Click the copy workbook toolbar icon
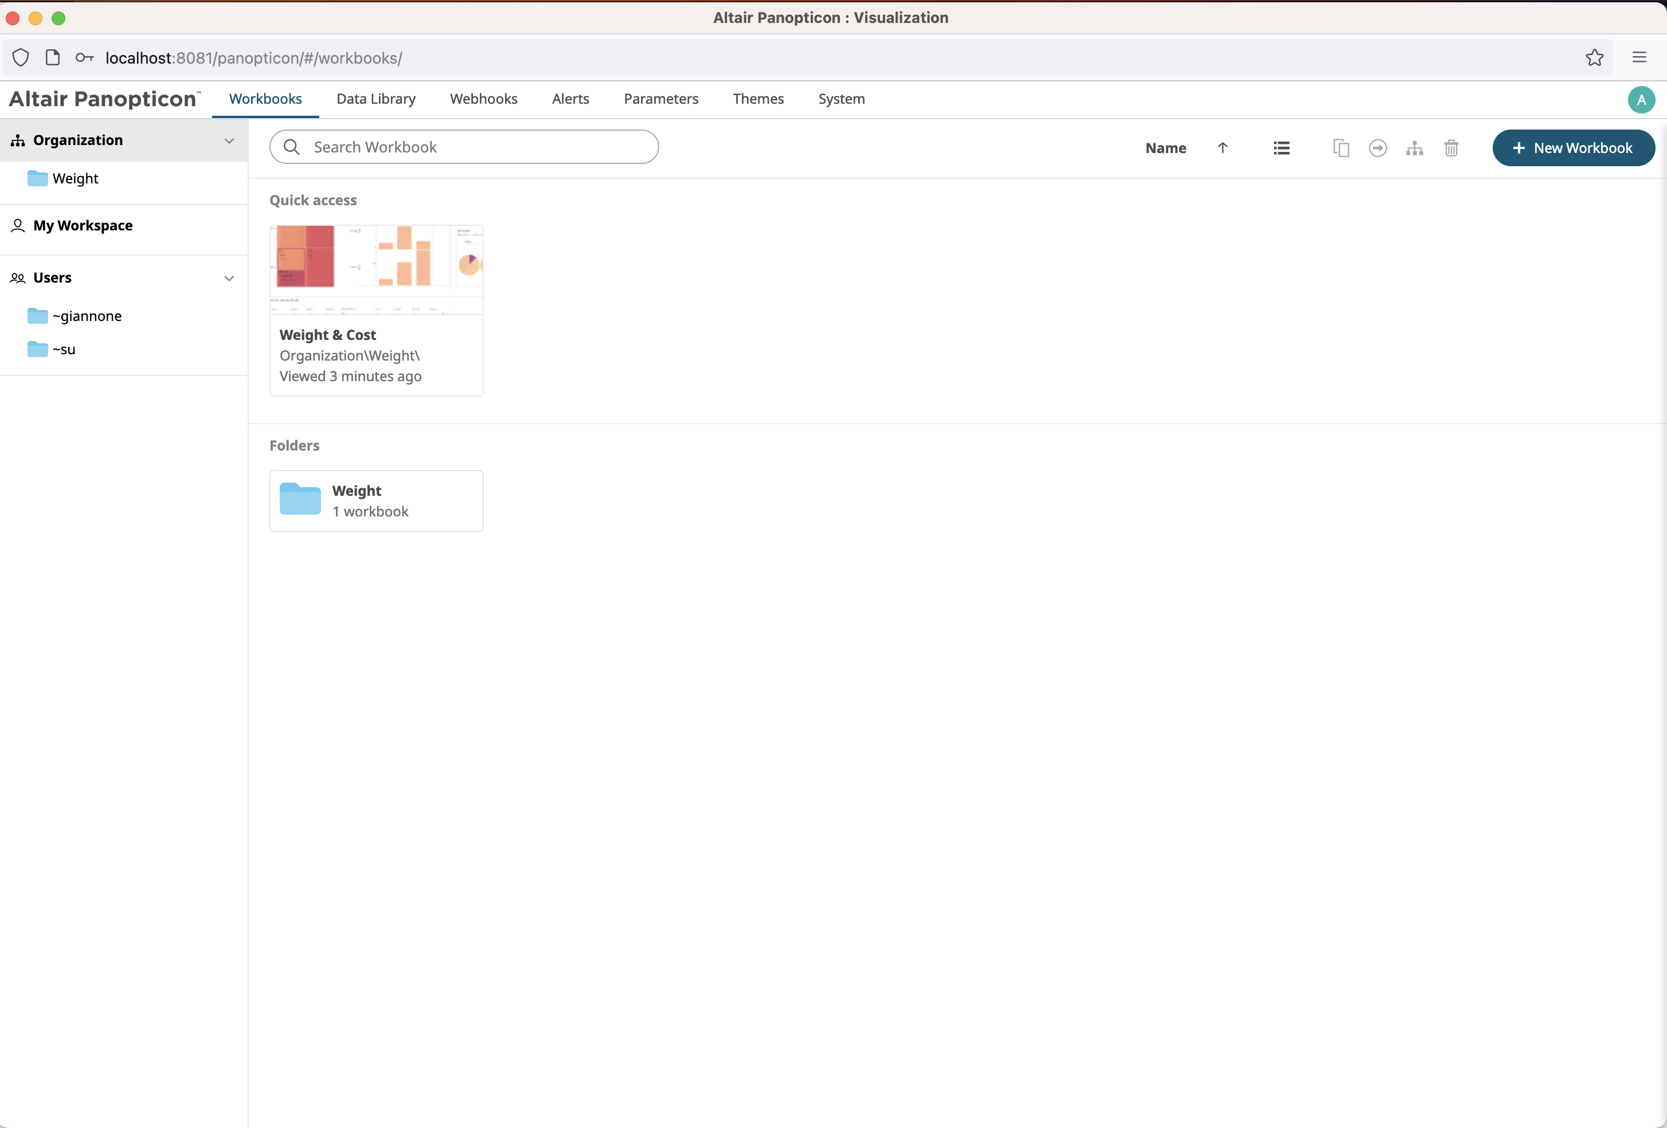 (x=1341, y=148)
